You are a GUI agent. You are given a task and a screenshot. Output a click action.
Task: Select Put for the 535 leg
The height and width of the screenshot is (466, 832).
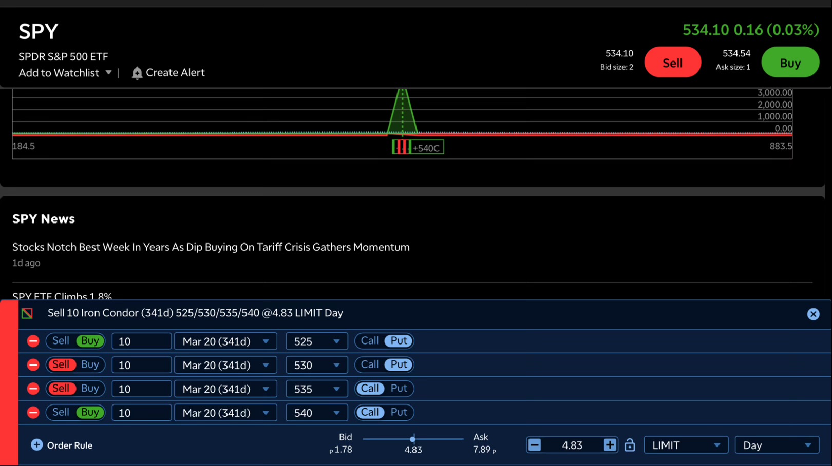click(399, 389)
